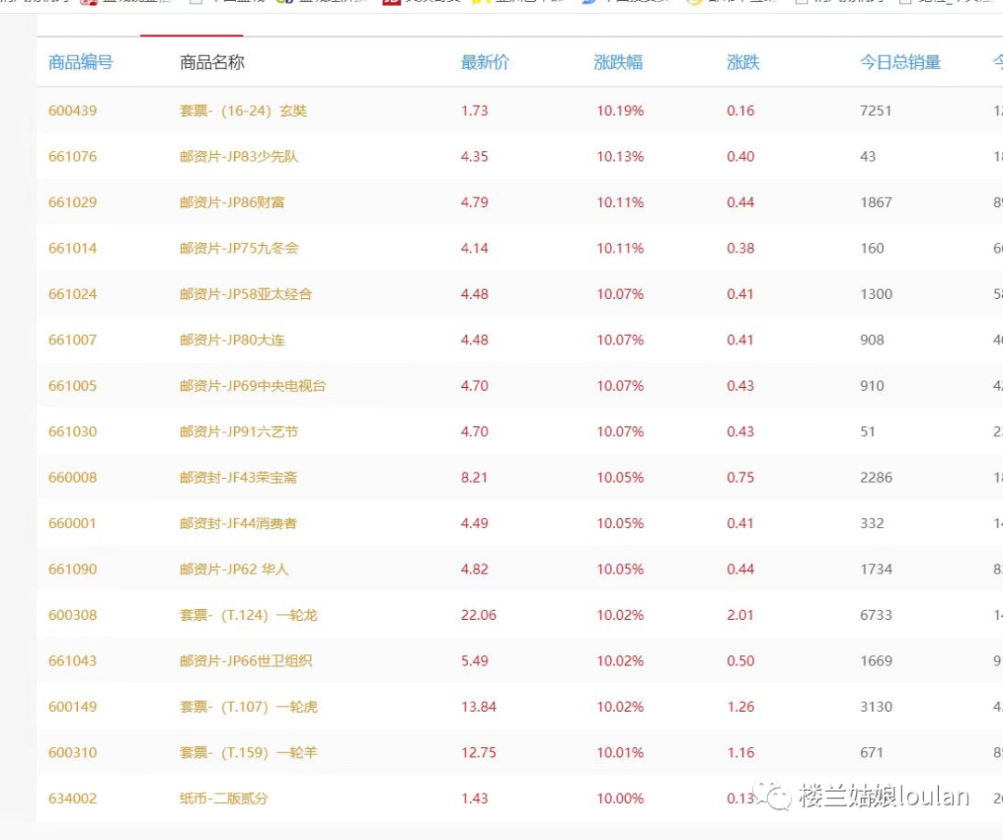Select change percentage 10.01%
The image size is (1003, 840).
[x=620, y=753]
